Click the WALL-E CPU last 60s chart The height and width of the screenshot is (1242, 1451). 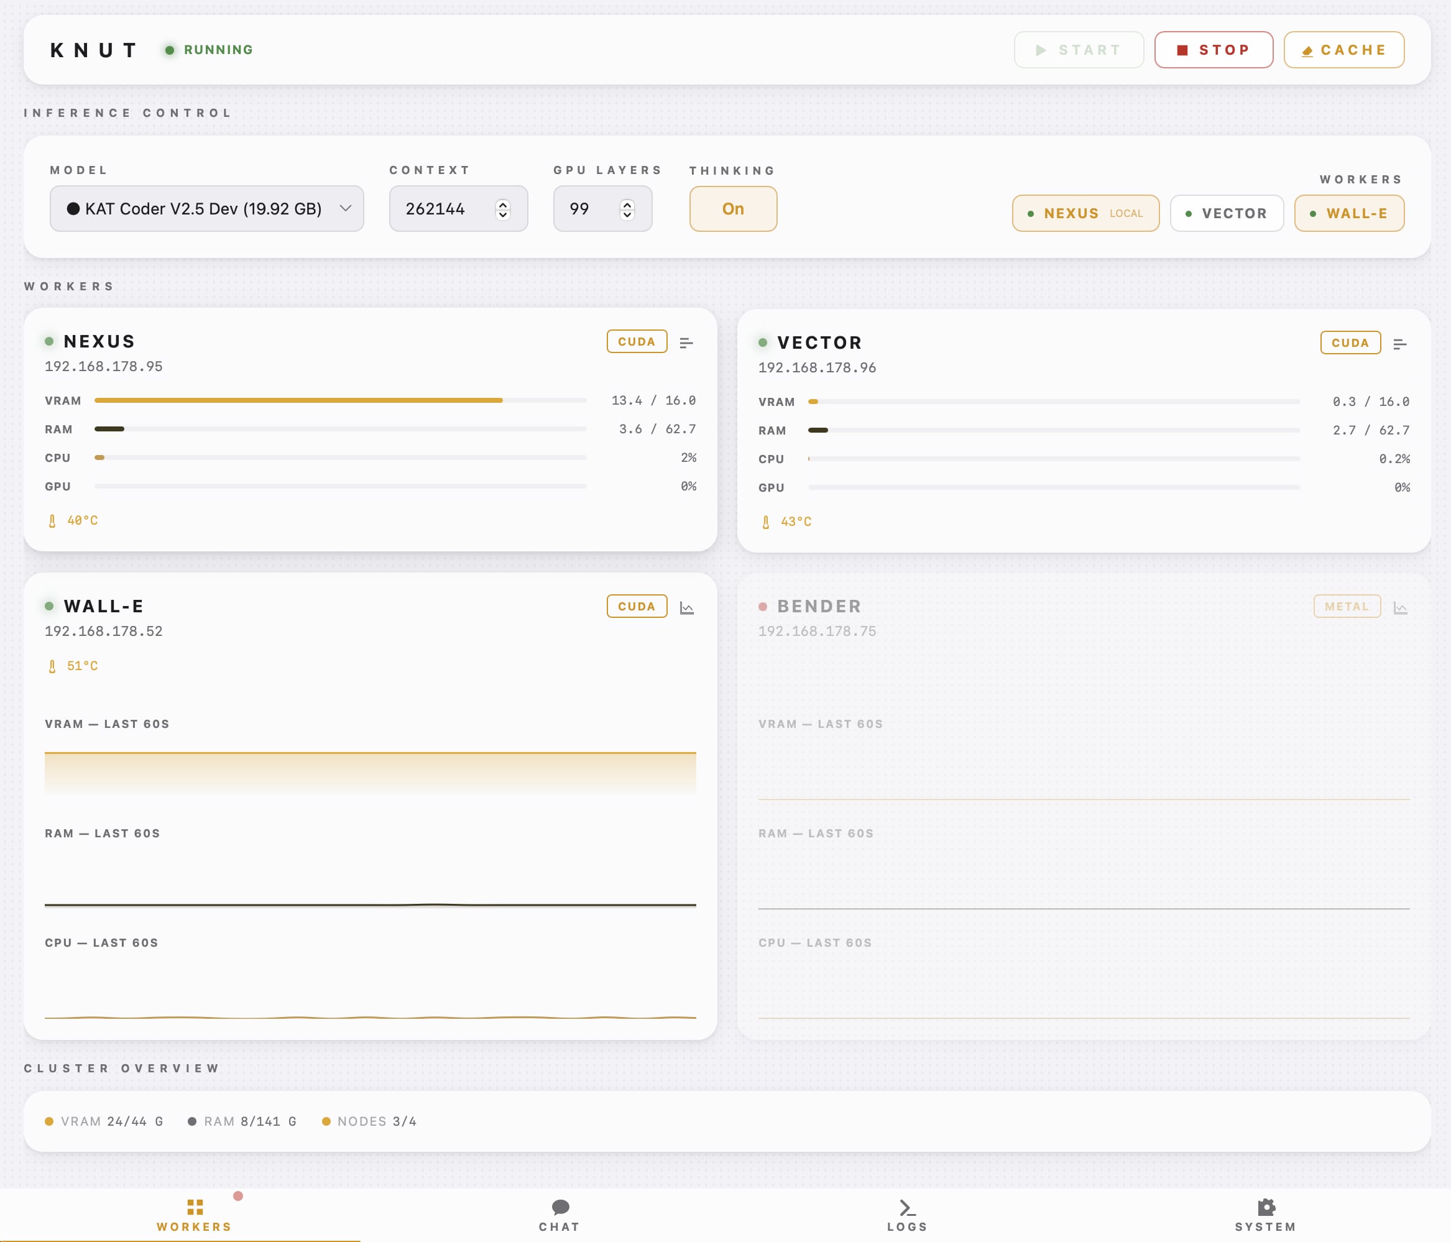pyautogui.click(x=371, y=988)
